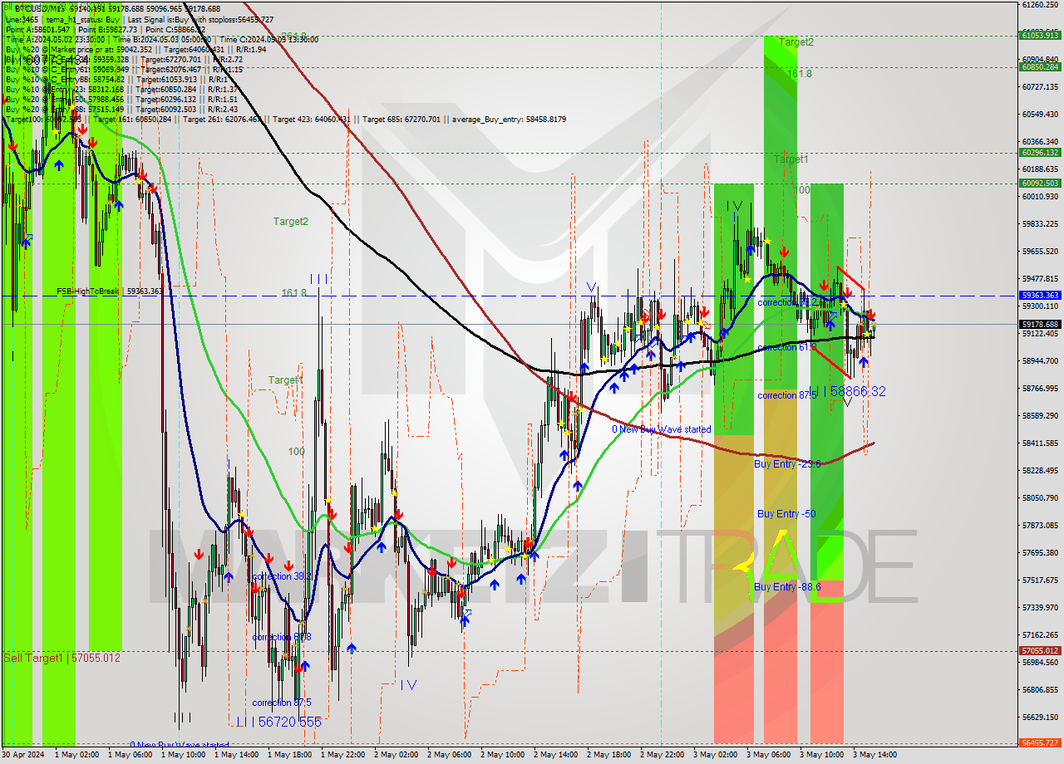Click the 59833.225 price axis label

pyautogui.click(x=1040, y=223)
